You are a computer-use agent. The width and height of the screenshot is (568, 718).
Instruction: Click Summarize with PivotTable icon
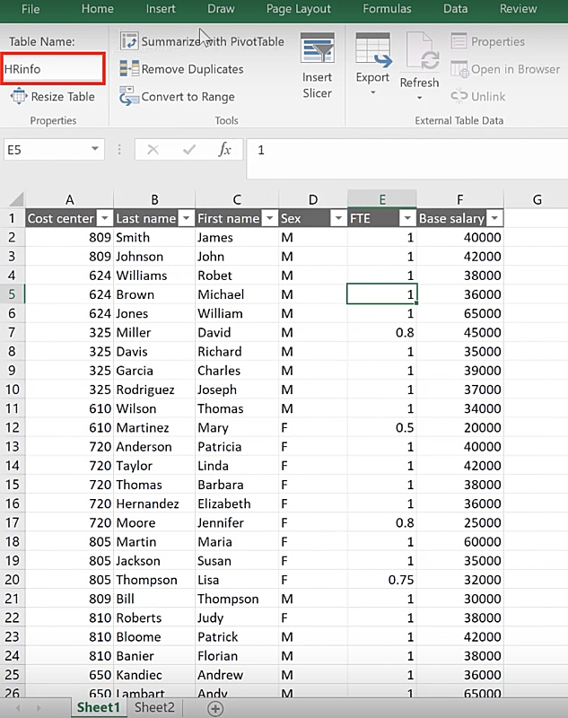[x=129, y=41]
